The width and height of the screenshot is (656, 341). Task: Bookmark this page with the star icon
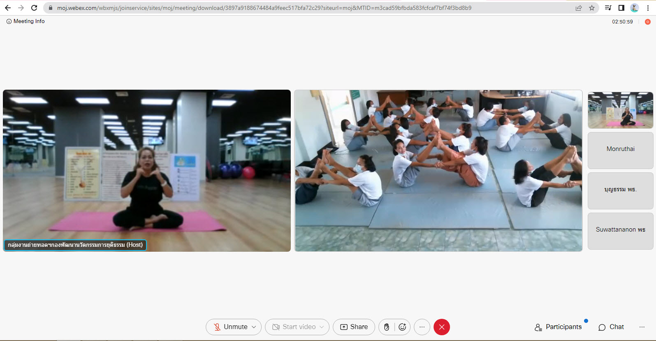point(592,8)
